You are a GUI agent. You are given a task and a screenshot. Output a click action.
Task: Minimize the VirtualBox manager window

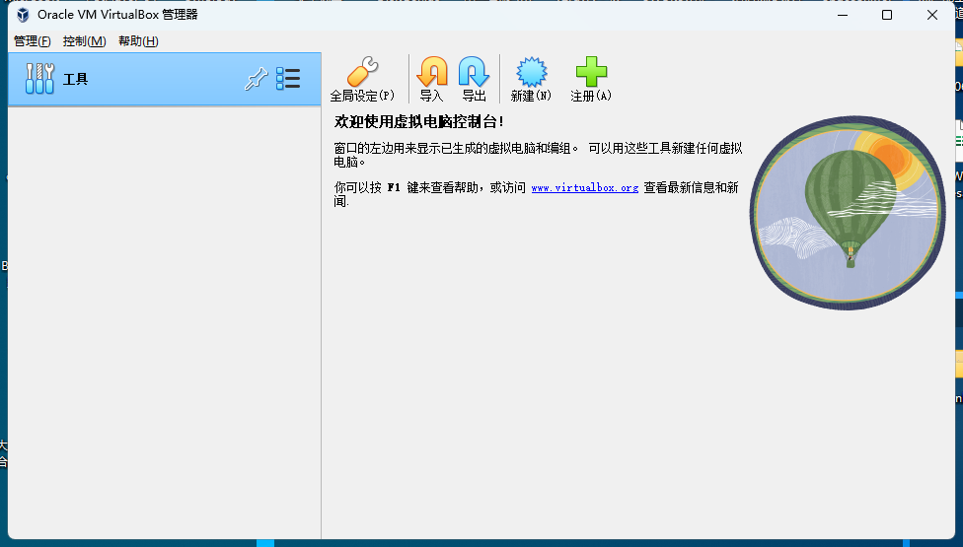[843, 15]
